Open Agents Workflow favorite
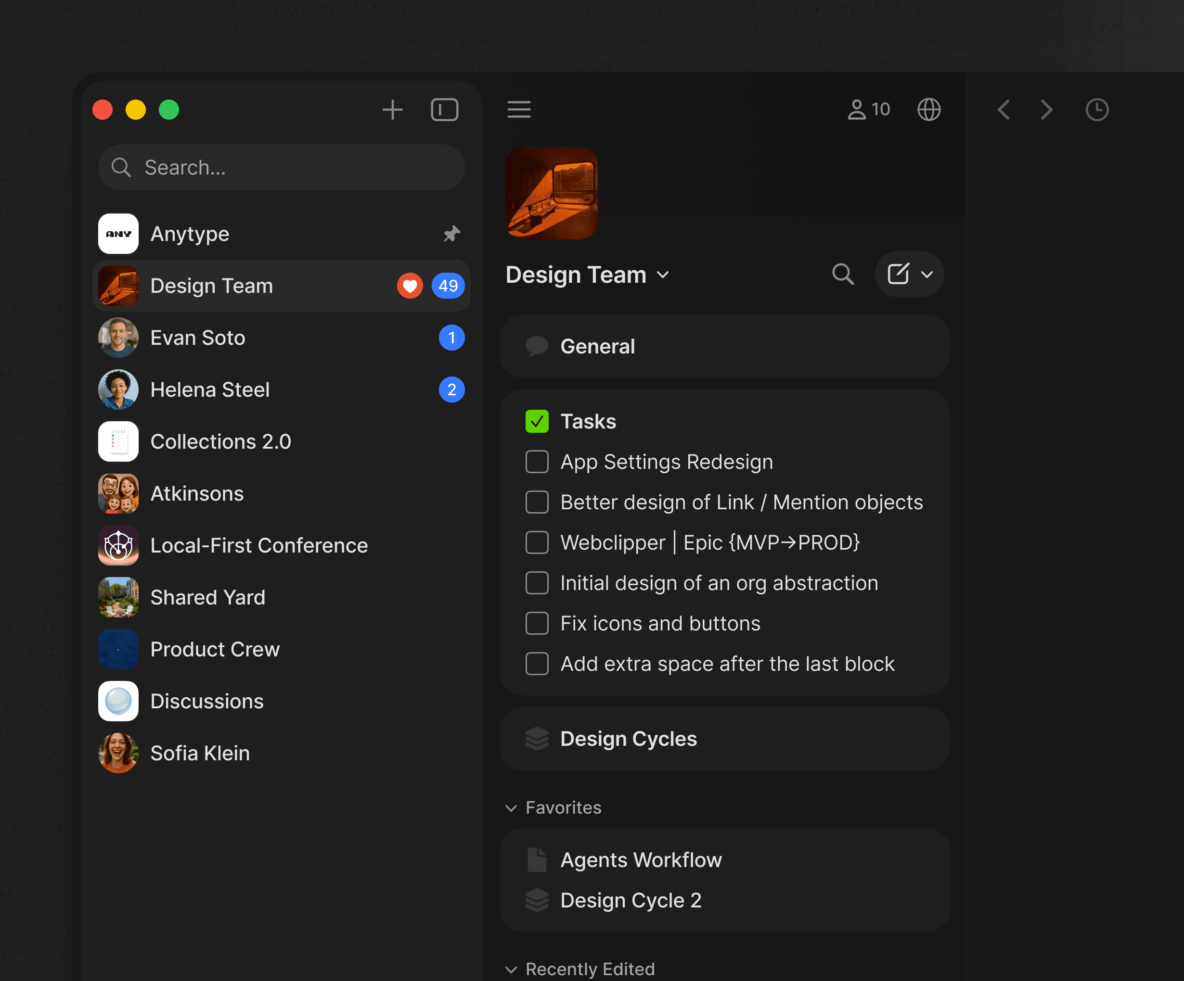Image resolution: width=1184 pixels, height=981 pixels. 724,860
